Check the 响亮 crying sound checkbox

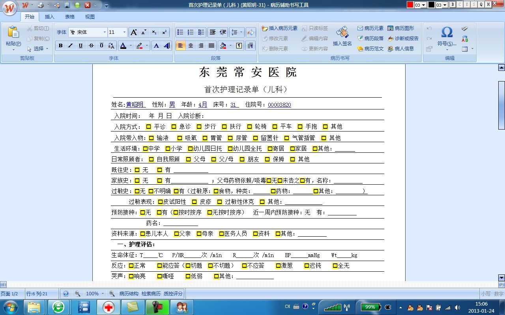pyautogui.click(x=131, y=276)
